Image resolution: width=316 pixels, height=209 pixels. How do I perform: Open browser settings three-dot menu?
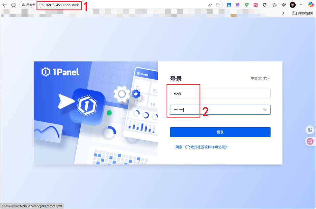point(302,5)
